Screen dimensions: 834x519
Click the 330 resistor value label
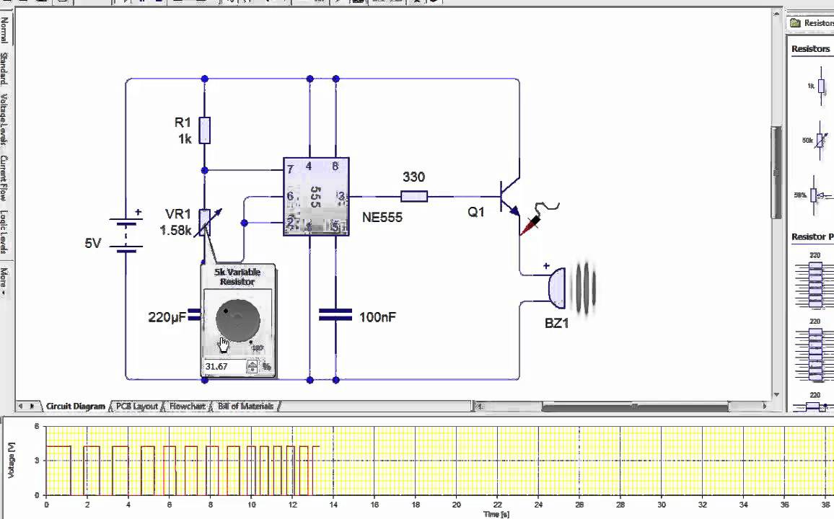click(x=414, y=177)
